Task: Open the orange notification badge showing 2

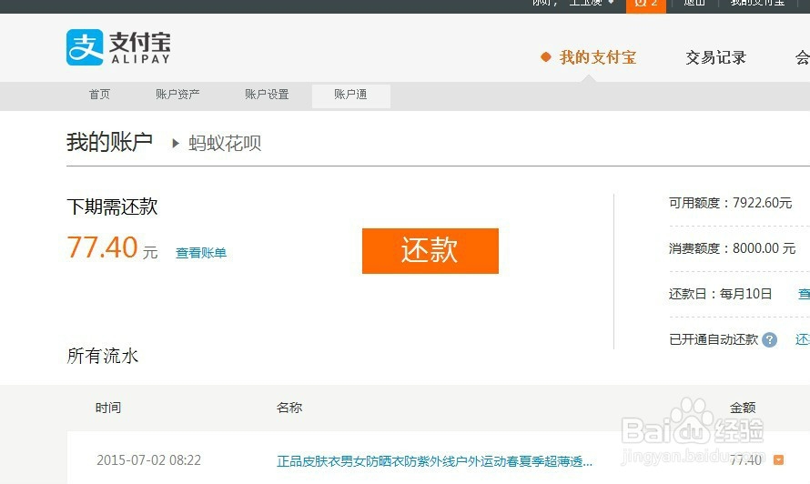Action: point(646,5)
